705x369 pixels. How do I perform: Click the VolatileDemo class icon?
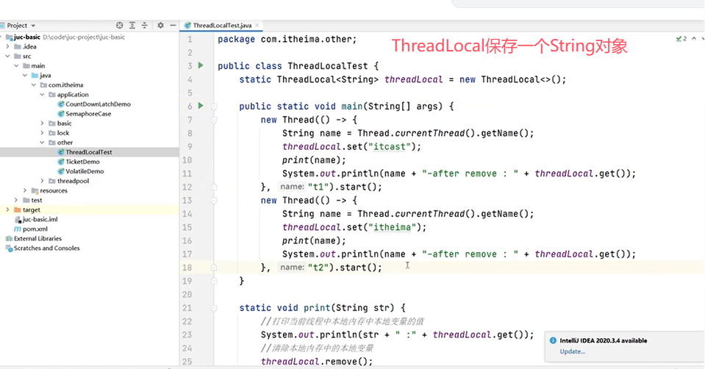(61, 171)
